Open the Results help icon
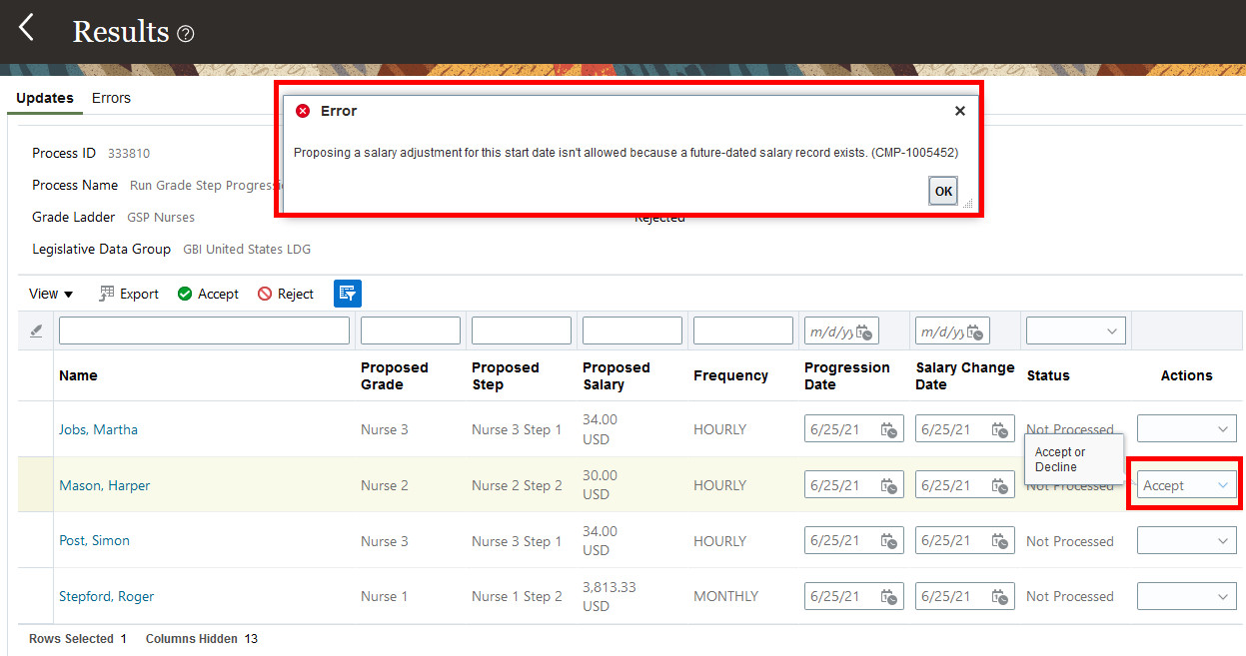The width and height of the screenshot is (1246, 656). tap(186, 34)
